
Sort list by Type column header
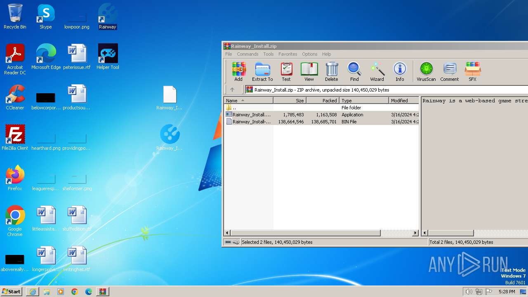click(x=364, y=100)
